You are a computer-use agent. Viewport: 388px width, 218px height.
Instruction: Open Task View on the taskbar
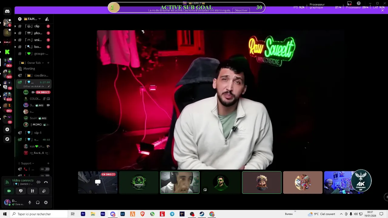coord(73,214)
